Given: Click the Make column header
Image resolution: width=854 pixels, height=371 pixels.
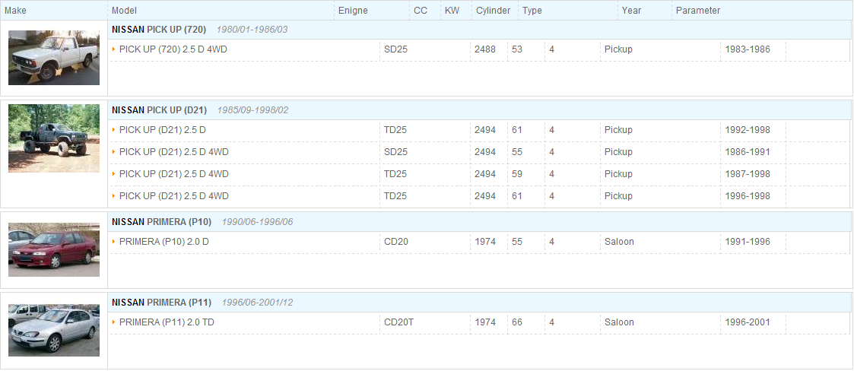Looking at the screenshot, I should tap(15, 11).
